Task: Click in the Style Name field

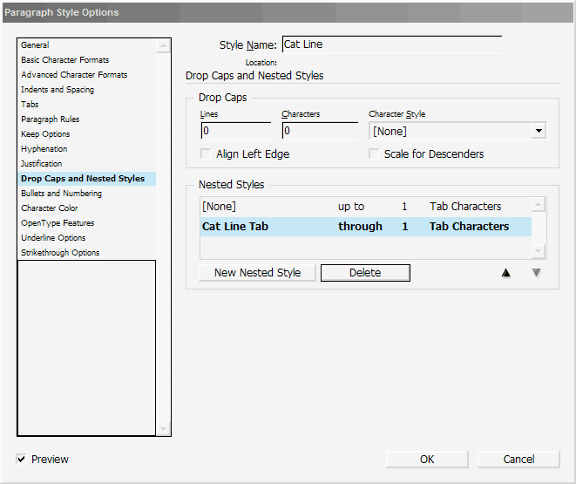Action: point(392,44)
